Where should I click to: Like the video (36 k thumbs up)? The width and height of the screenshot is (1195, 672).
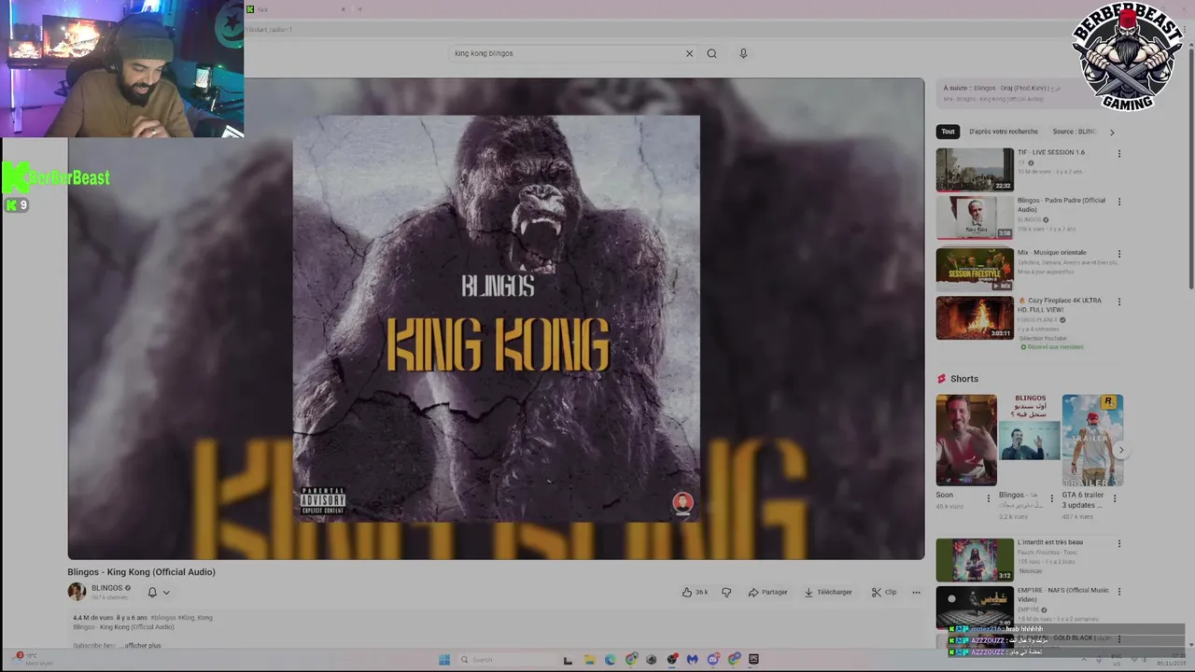click(x=695, y=592)
